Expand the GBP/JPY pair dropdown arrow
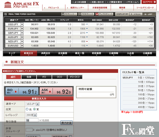The width and height of the screenshot is (159, 137). [x=22, y=33]
